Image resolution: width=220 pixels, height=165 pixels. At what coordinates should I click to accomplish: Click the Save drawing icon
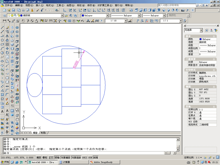pos(13,10)
